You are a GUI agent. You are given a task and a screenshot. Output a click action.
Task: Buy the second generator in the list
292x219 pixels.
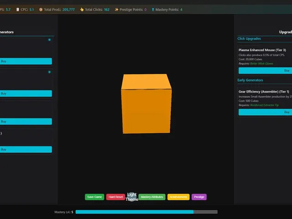(26, 94)
